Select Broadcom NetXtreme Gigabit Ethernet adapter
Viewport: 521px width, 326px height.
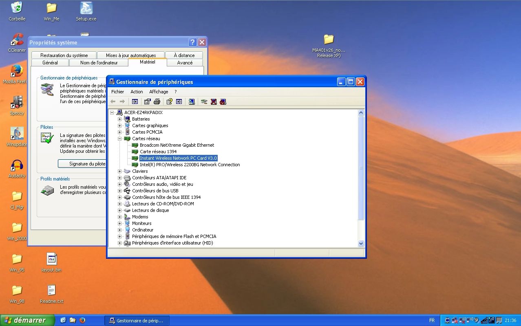click(177, 145)
